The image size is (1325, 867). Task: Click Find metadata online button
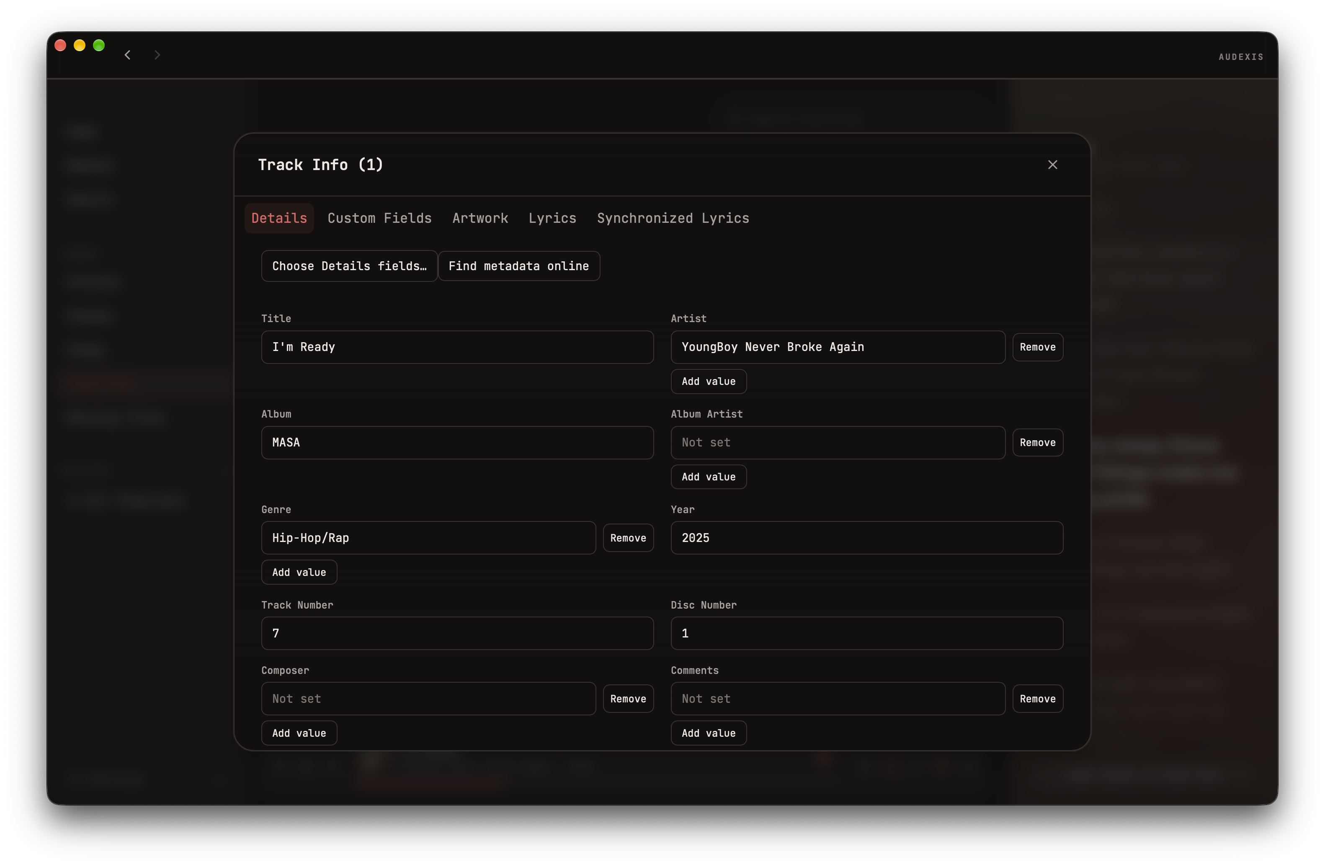coord(518,266)
